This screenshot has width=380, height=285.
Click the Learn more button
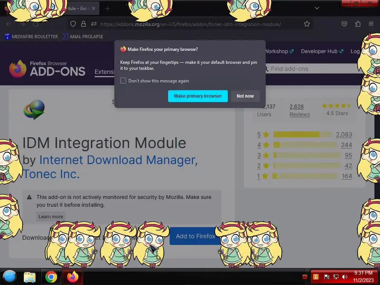(x=50, y=216)
